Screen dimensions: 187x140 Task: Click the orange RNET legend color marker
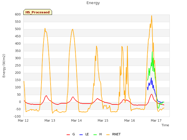(x=108, y=135)
